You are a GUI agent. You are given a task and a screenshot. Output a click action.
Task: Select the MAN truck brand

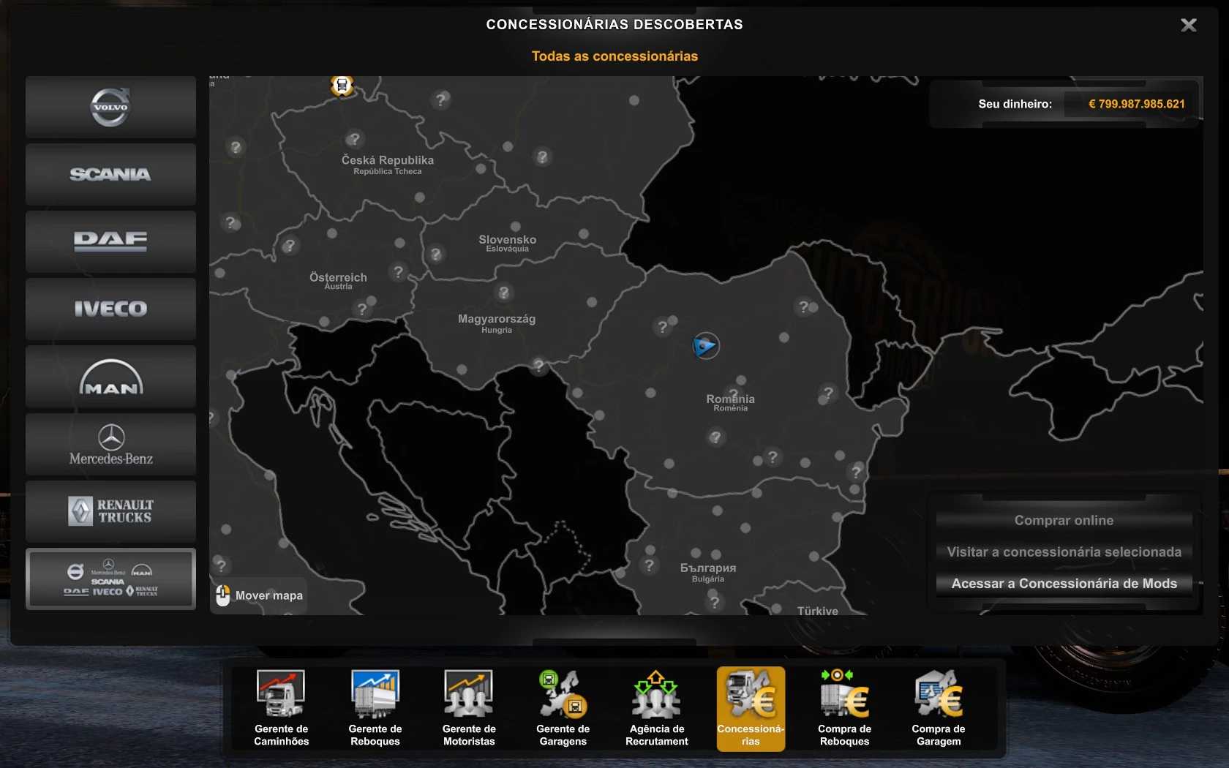110,377
